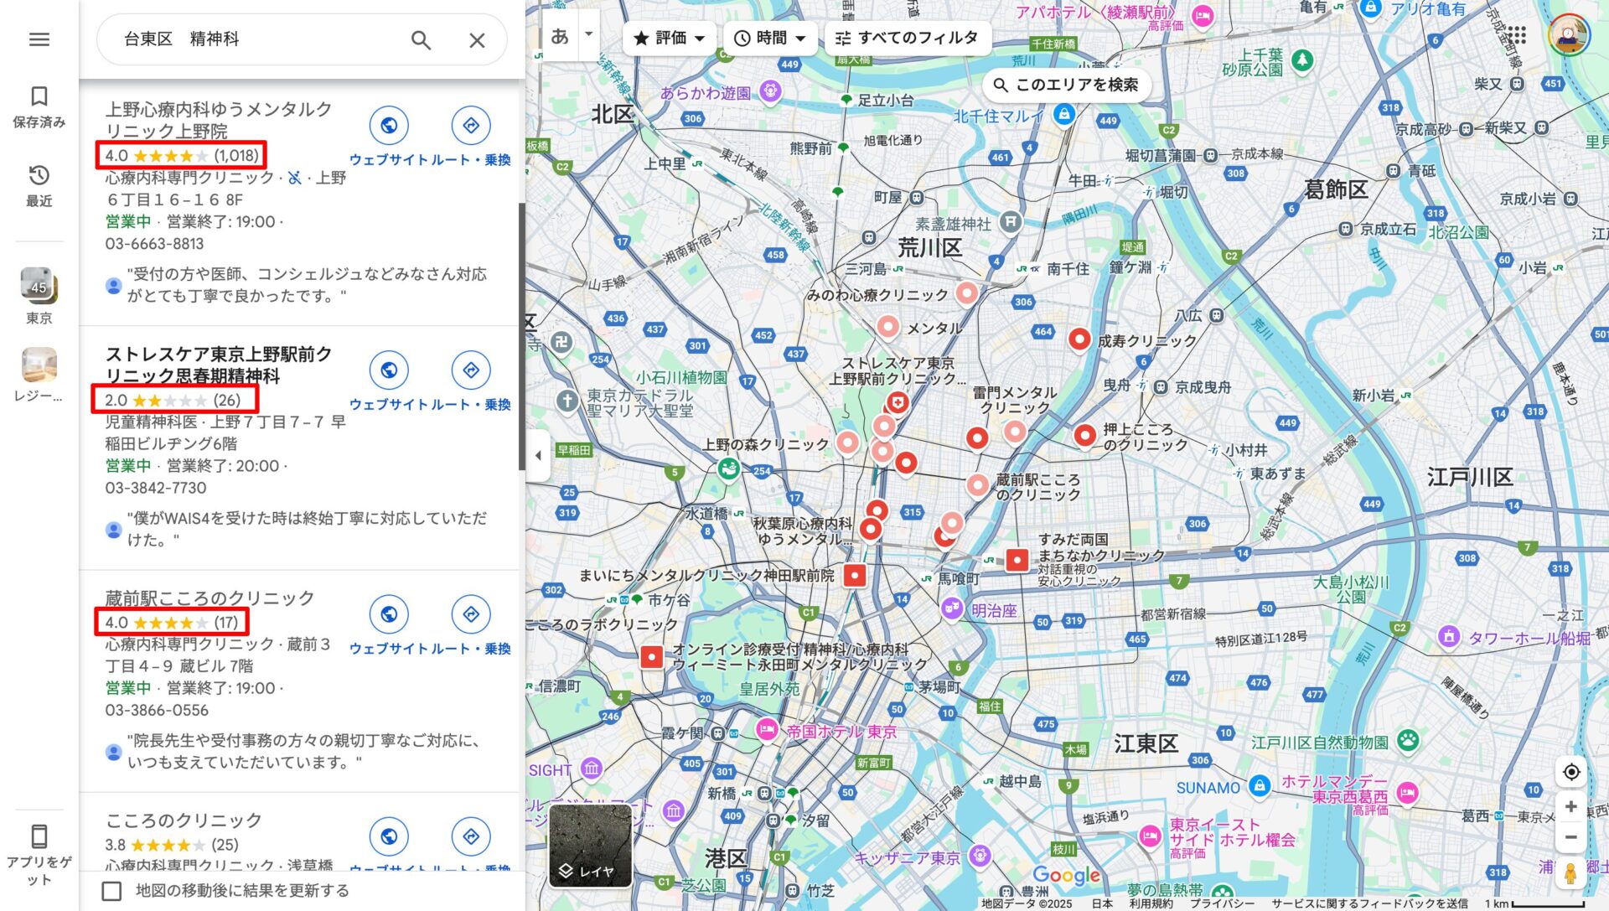Show my current location
This screenshot has height=911, width=1609.
1571,772
